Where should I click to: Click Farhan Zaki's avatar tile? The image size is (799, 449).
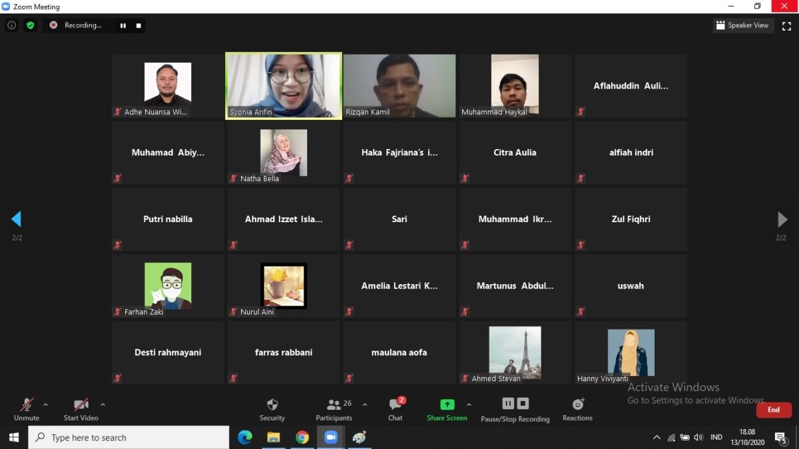(x=168, y=285)
